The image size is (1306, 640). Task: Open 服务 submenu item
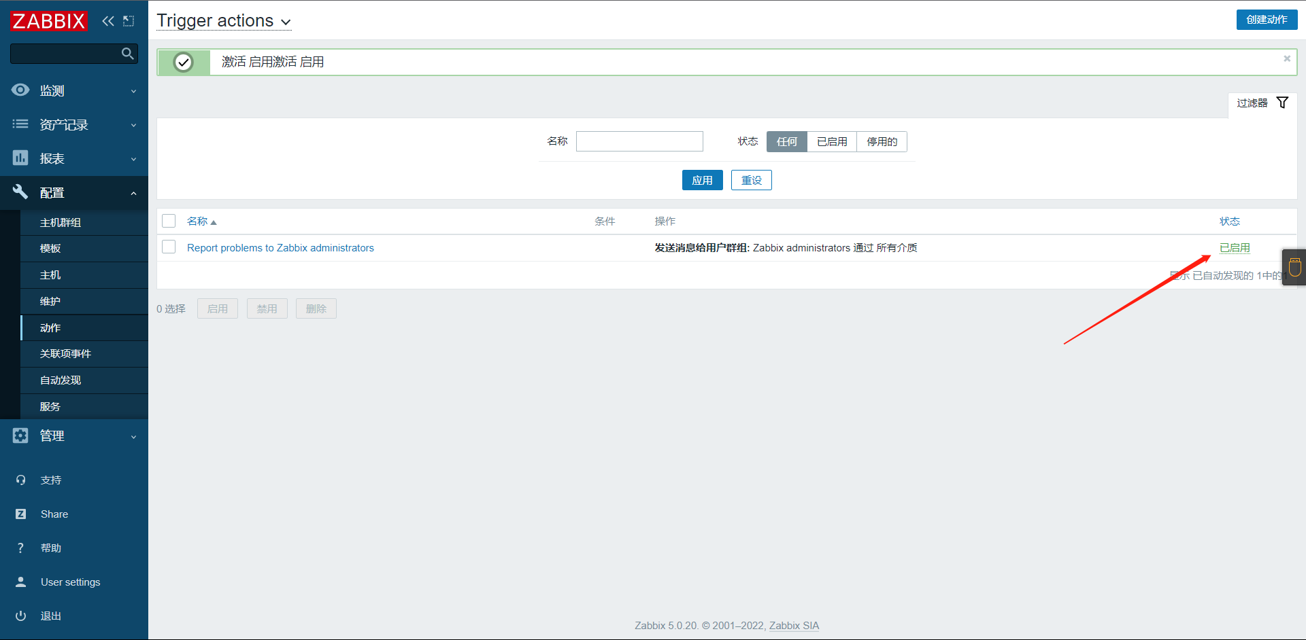coord(50,407)
